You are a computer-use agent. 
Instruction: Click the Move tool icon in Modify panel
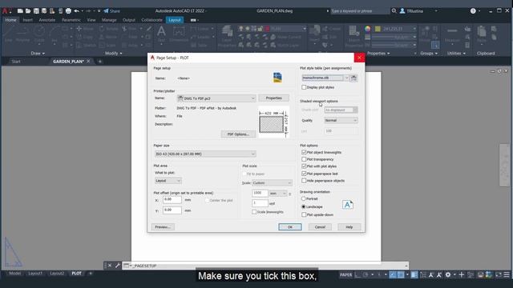(x=79, y=29)
